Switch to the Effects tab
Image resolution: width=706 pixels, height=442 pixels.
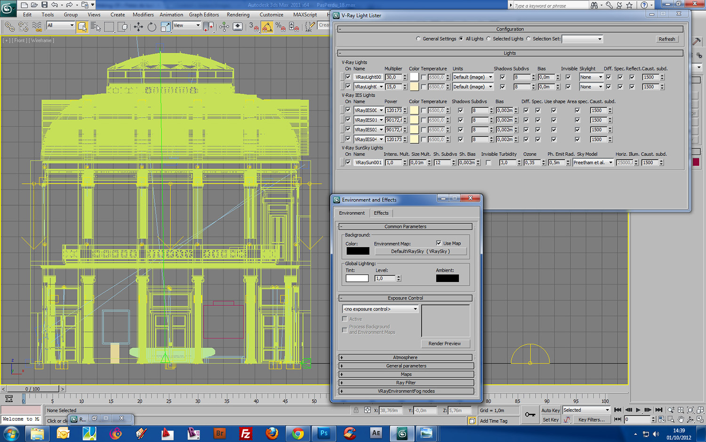(381, 213)
